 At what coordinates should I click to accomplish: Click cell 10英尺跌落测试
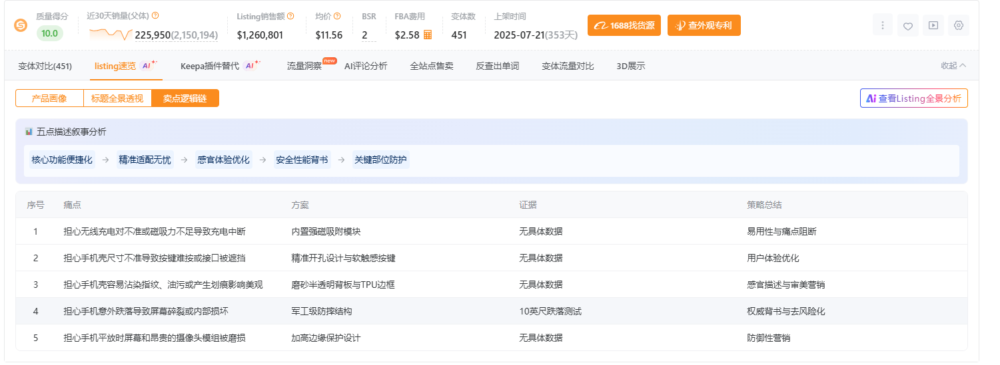[x=551, y=311]
